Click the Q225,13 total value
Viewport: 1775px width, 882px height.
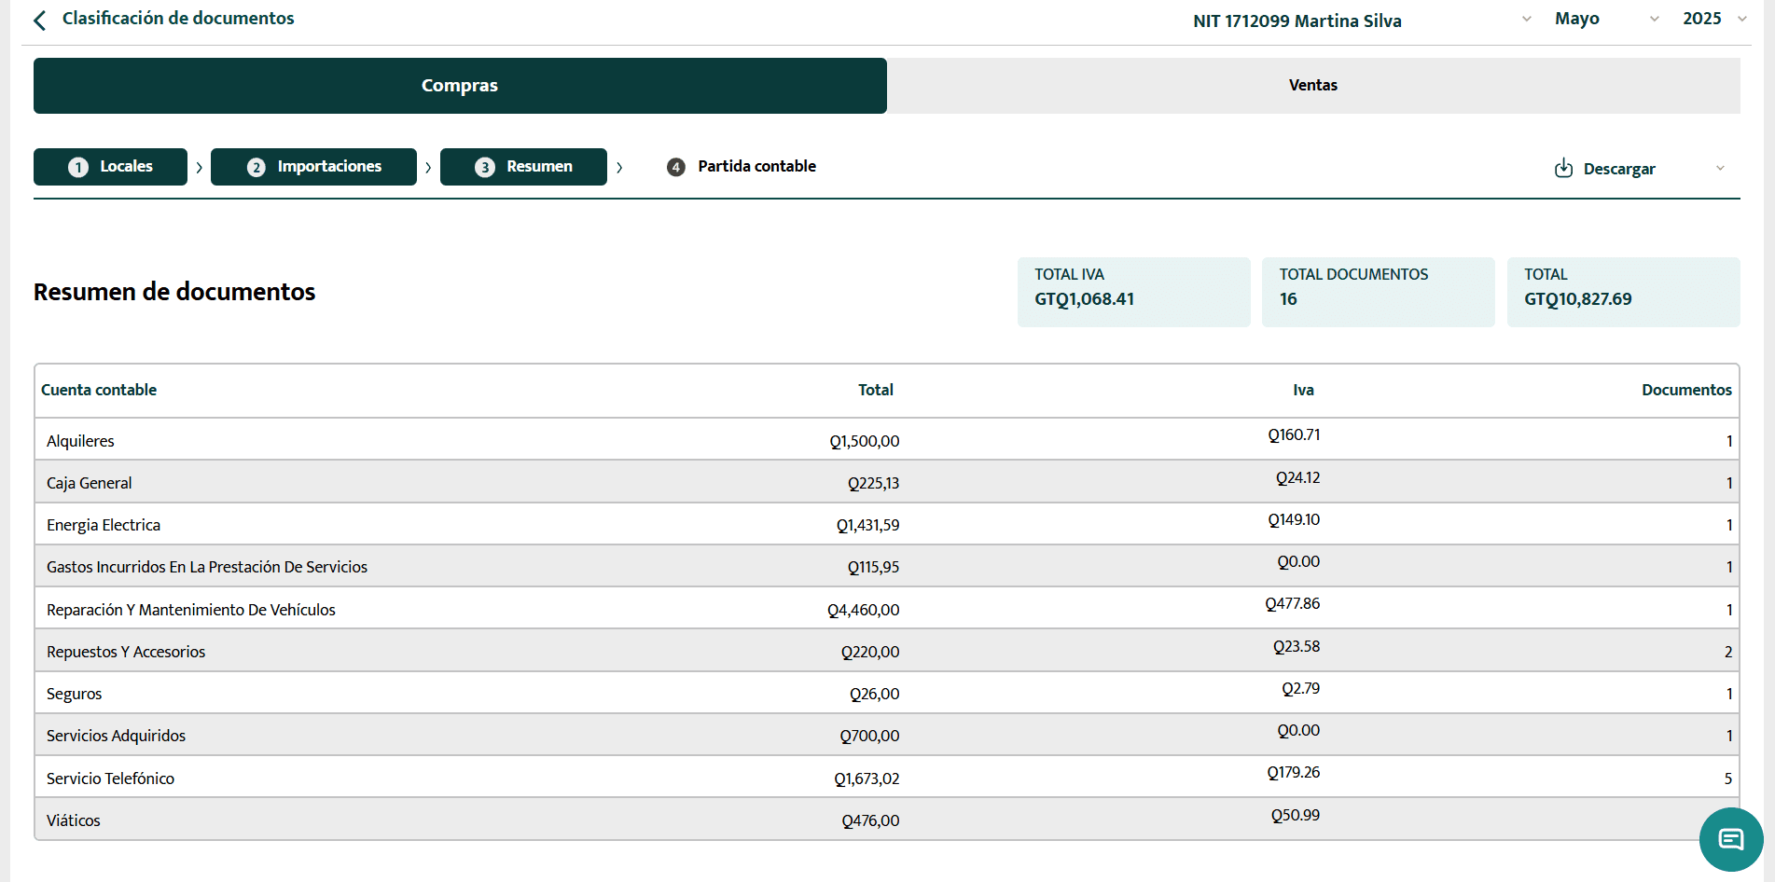click(x=873, y=483)
